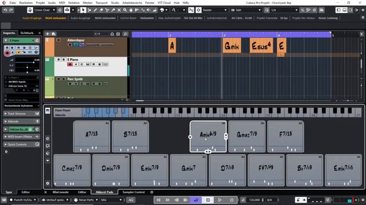This screenshot has width=366, height=205.
Task: Open the Takt grid type dropdown
Action: [246, 10]
